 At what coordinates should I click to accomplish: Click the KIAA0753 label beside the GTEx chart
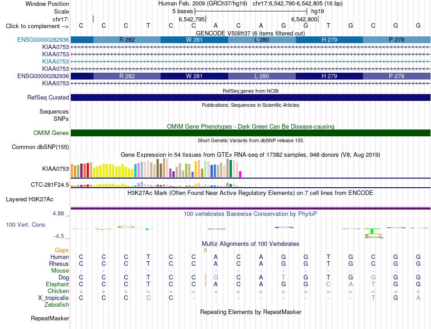click(x=55, y=169)
